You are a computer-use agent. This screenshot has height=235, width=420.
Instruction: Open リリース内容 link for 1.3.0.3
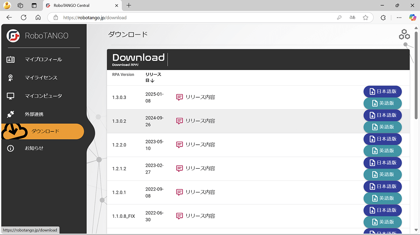[x=200, y=97]
